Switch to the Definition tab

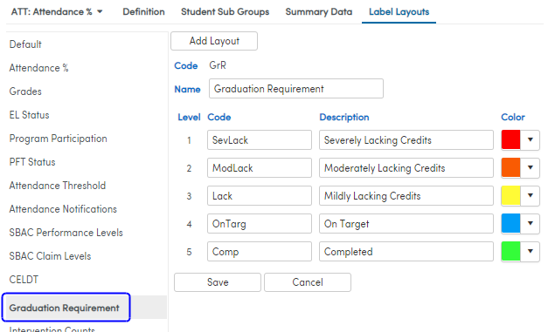[143, 12]
